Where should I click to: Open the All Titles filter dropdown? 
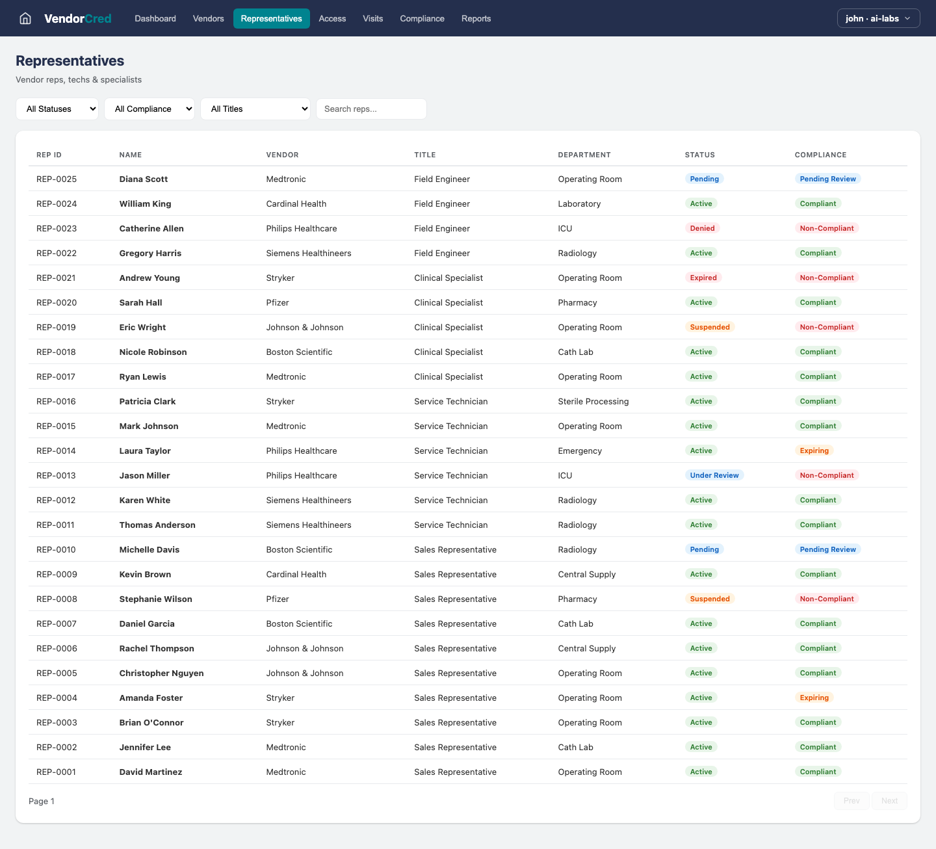pos(255,109)
